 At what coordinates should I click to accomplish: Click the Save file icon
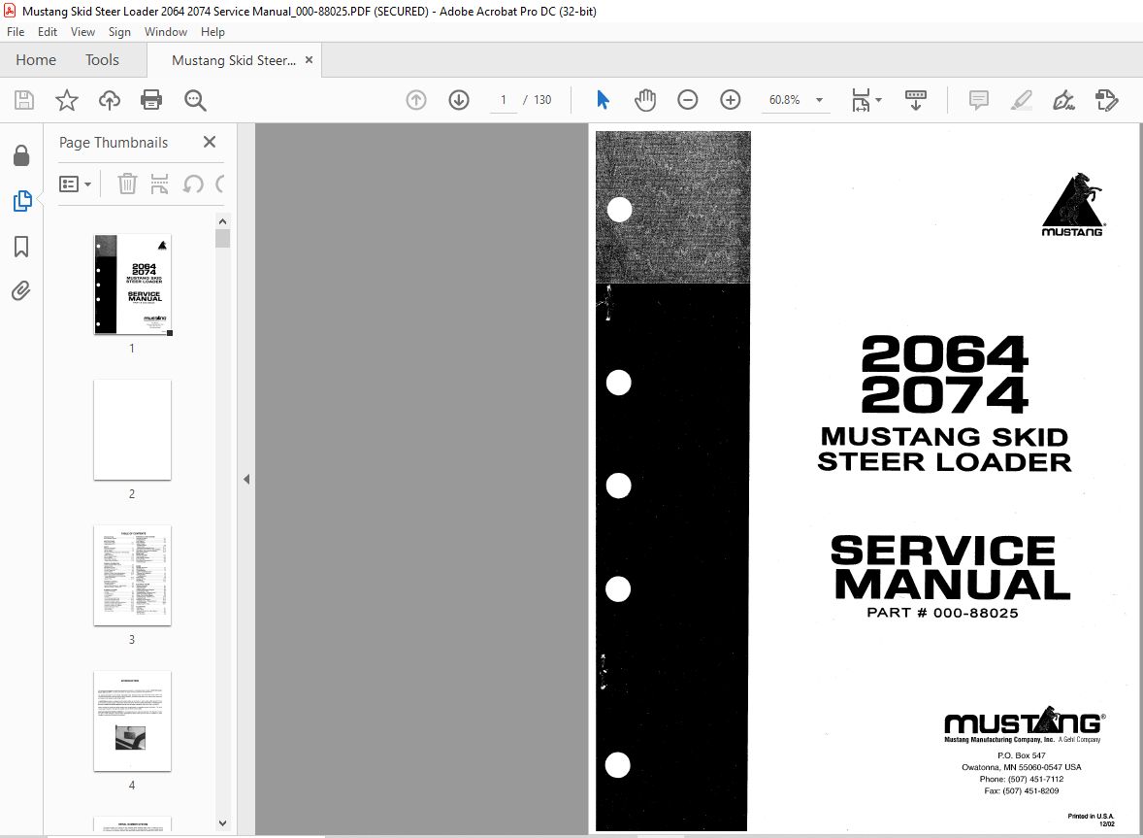coord(24,100)
